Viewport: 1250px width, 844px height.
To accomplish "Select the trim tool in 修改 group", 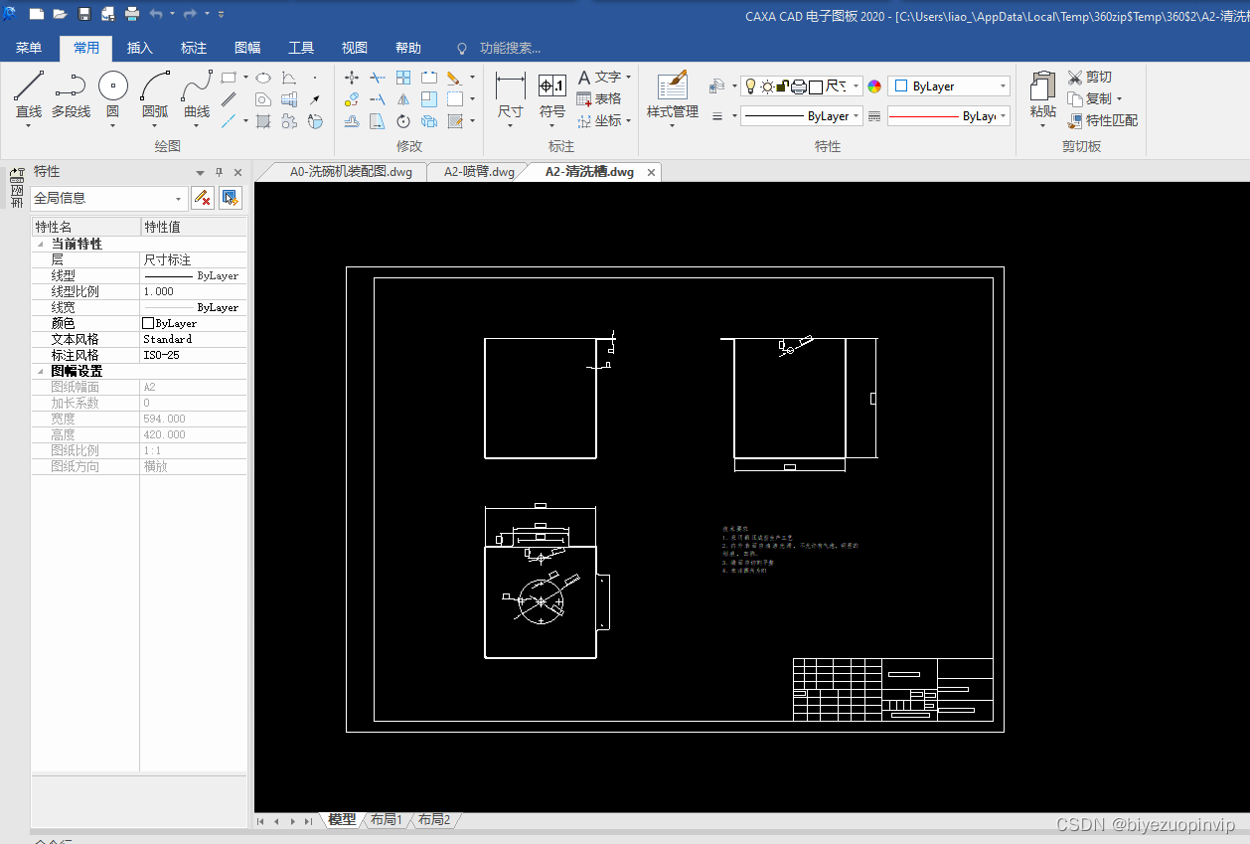I will pyautogui.click(x=378, y=77).
